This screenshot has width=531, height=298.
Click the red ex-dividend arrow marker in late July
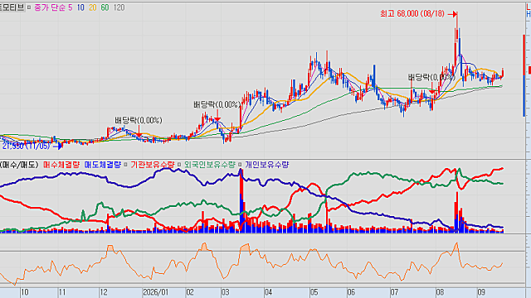[x=431, y=89]
